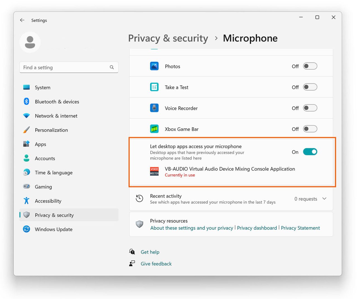The height and width of the screenshot is (299, 357).
Task: Select Accounts in the sidebar
Action: point(45,158)
